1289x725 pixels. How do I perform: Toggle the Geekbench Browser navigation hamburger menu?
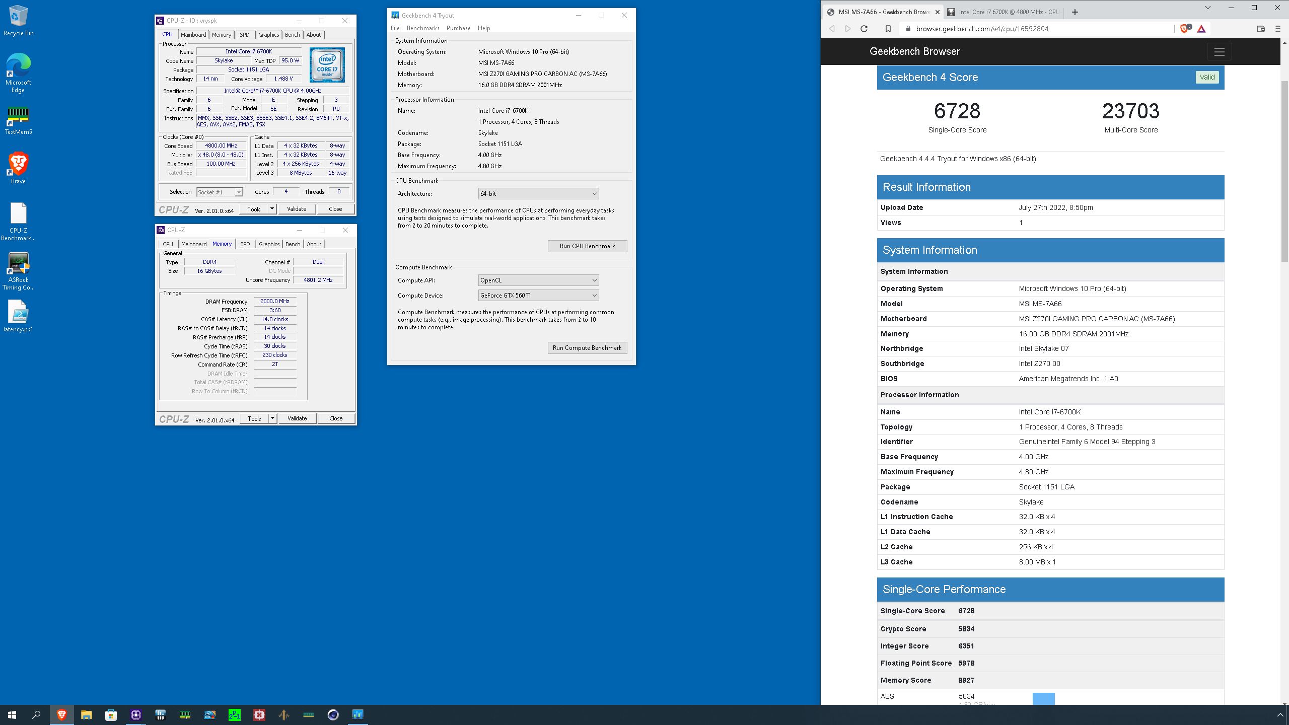click(1219, 51)
